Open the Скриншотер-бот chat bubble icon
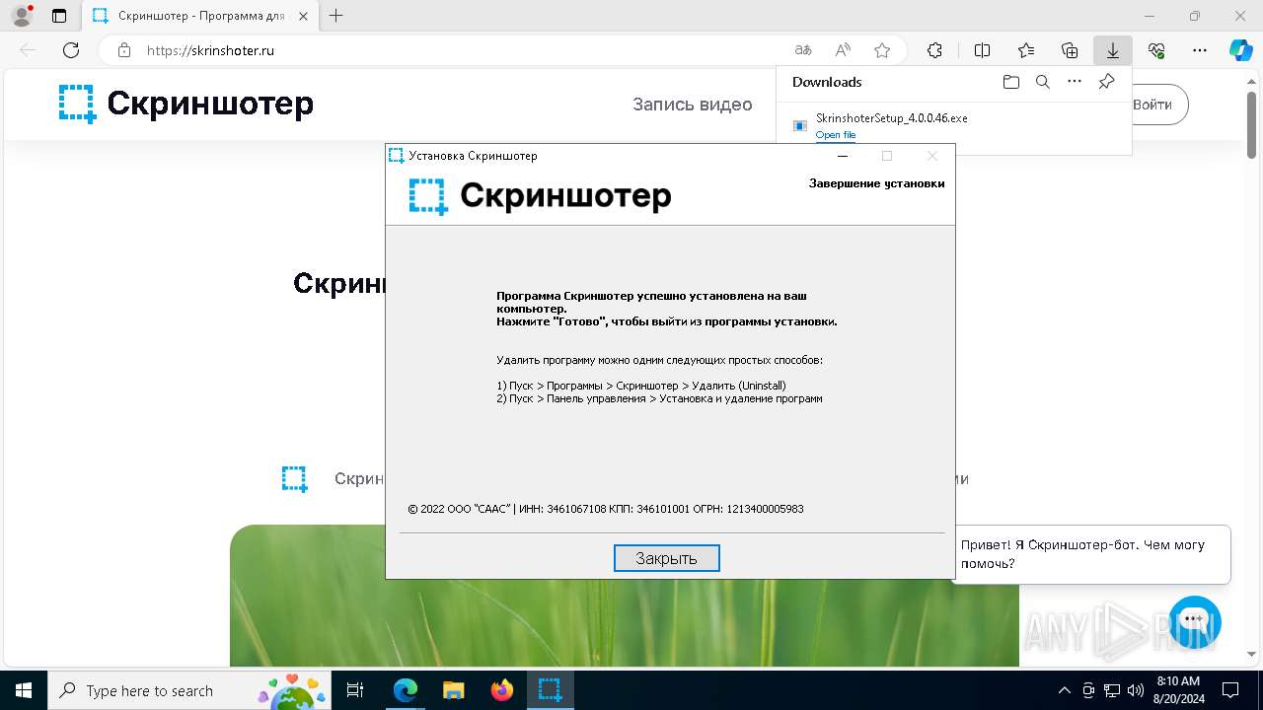The image size is (1263, 710). (1195, 621)
